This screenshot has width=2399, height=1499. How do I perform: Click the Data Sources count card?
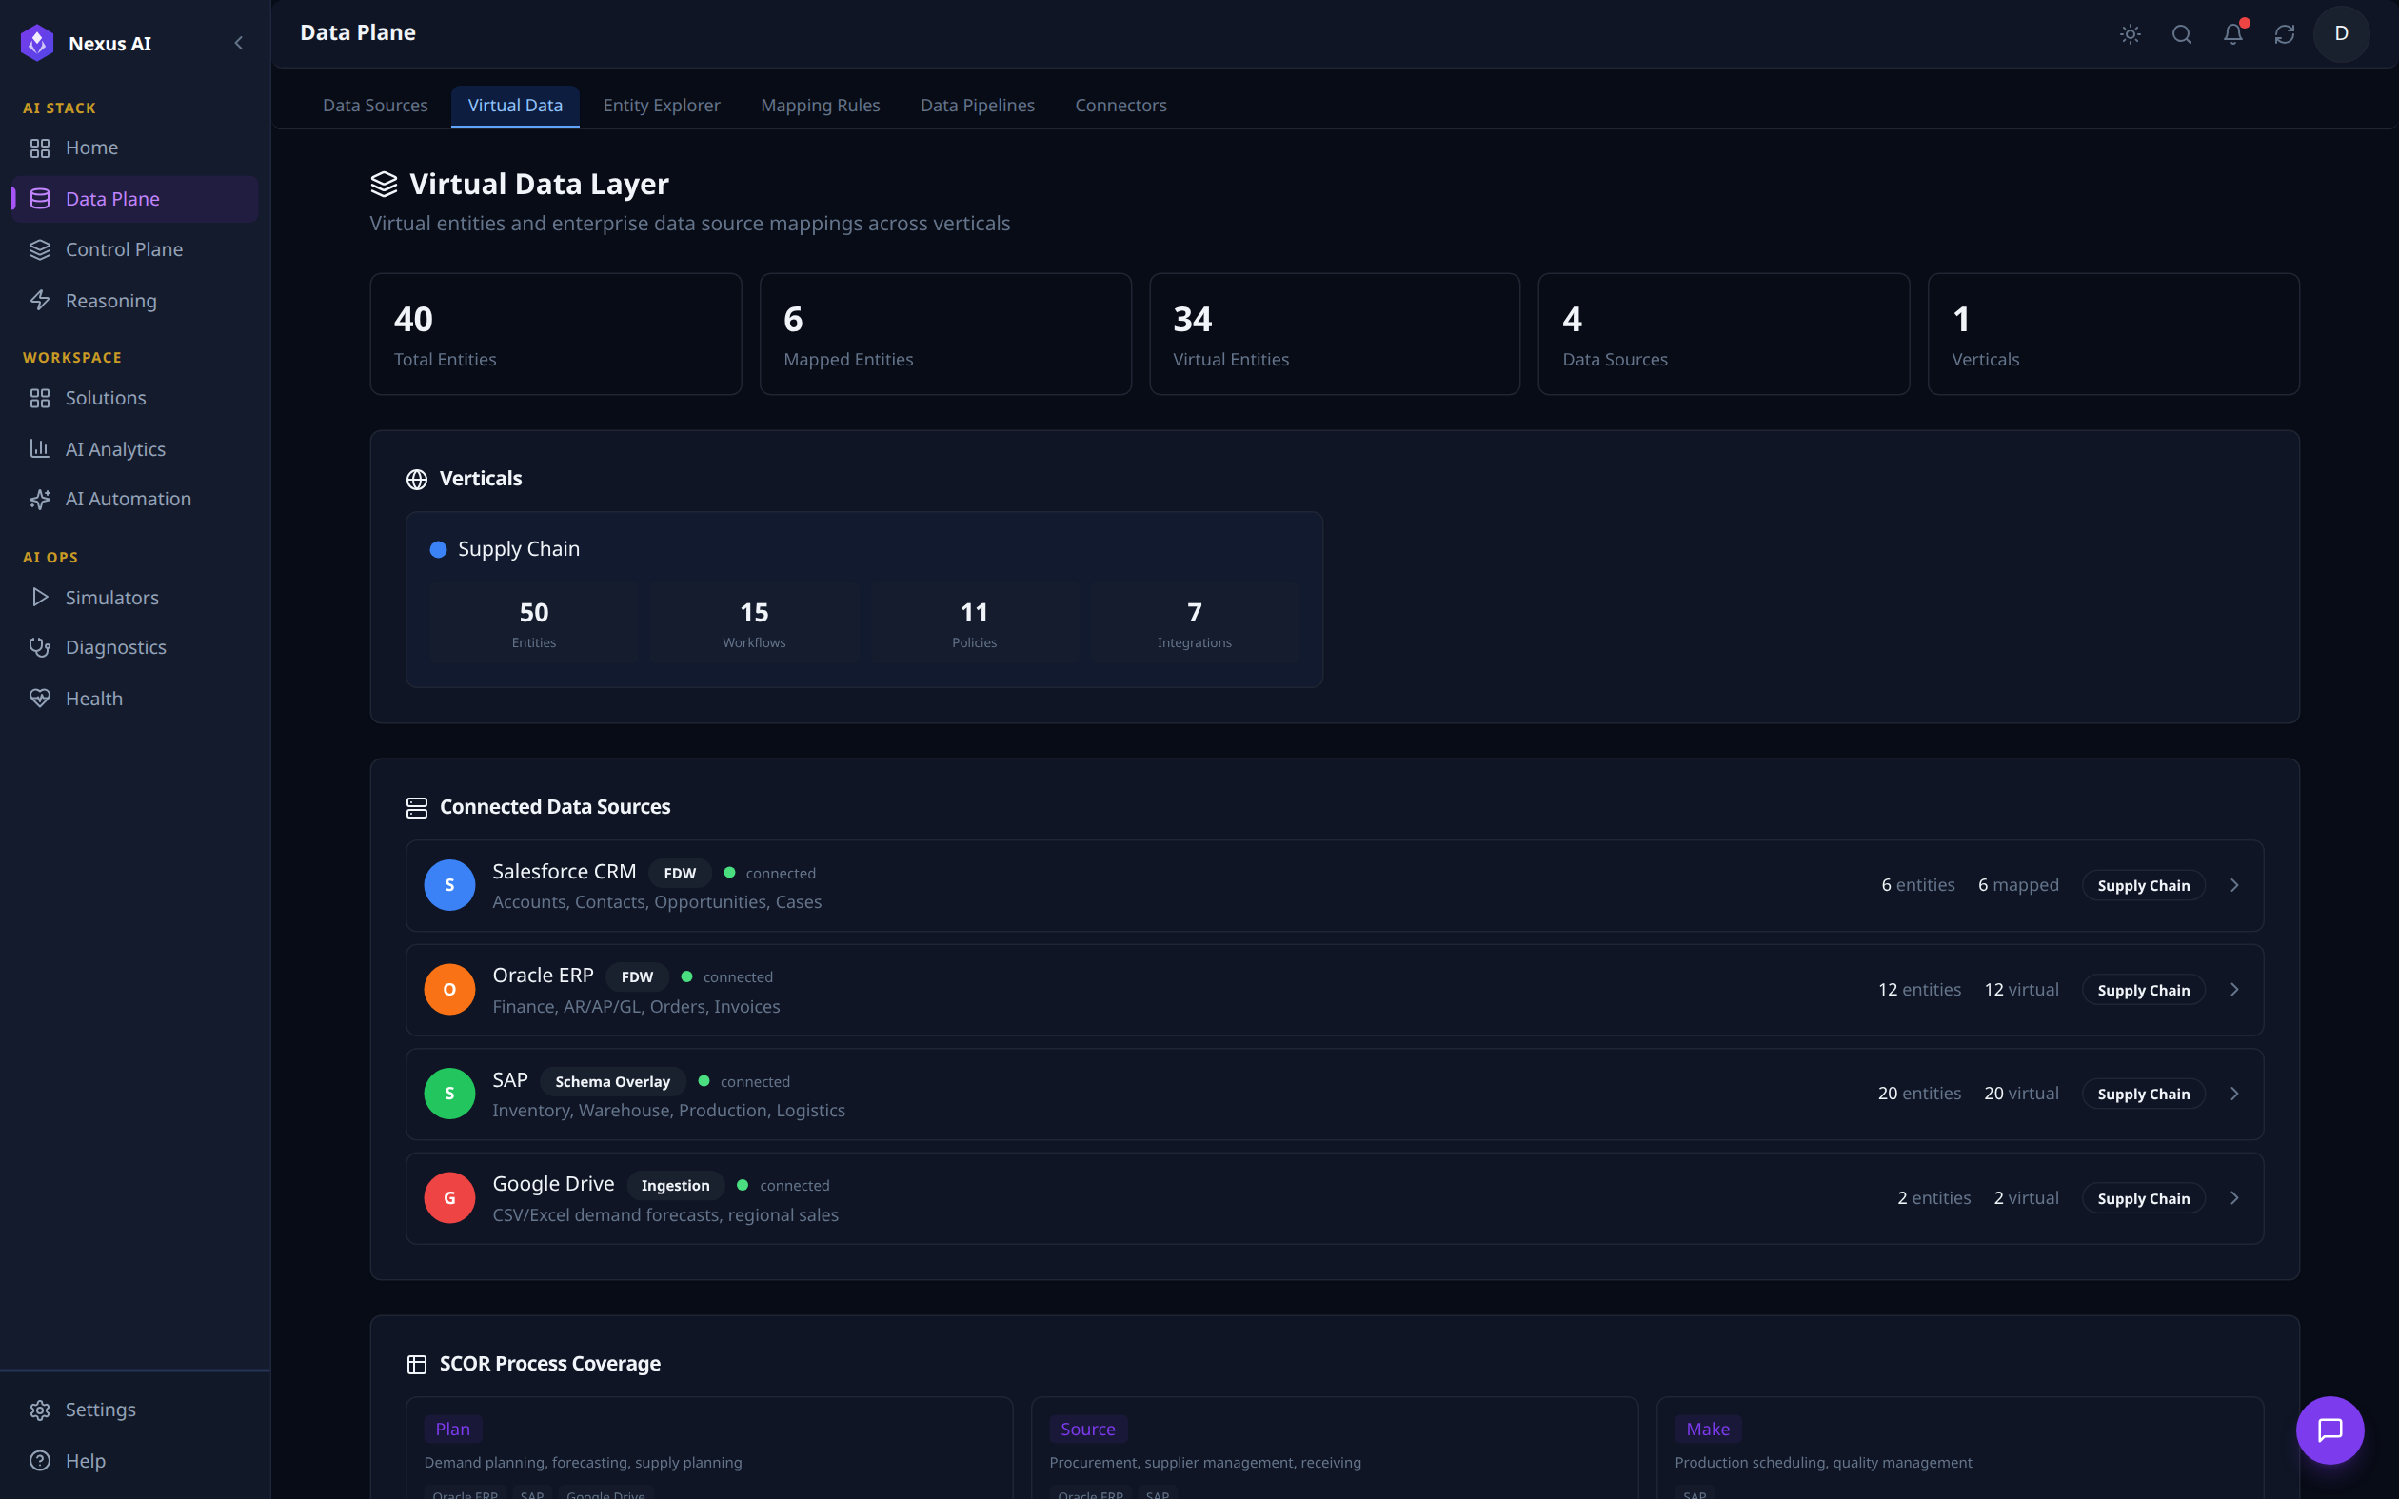point(1724,334)
